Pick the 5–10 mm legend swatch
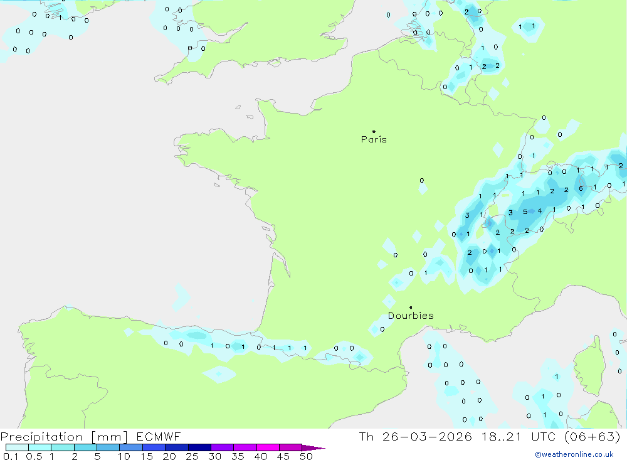 click(108, 447)
